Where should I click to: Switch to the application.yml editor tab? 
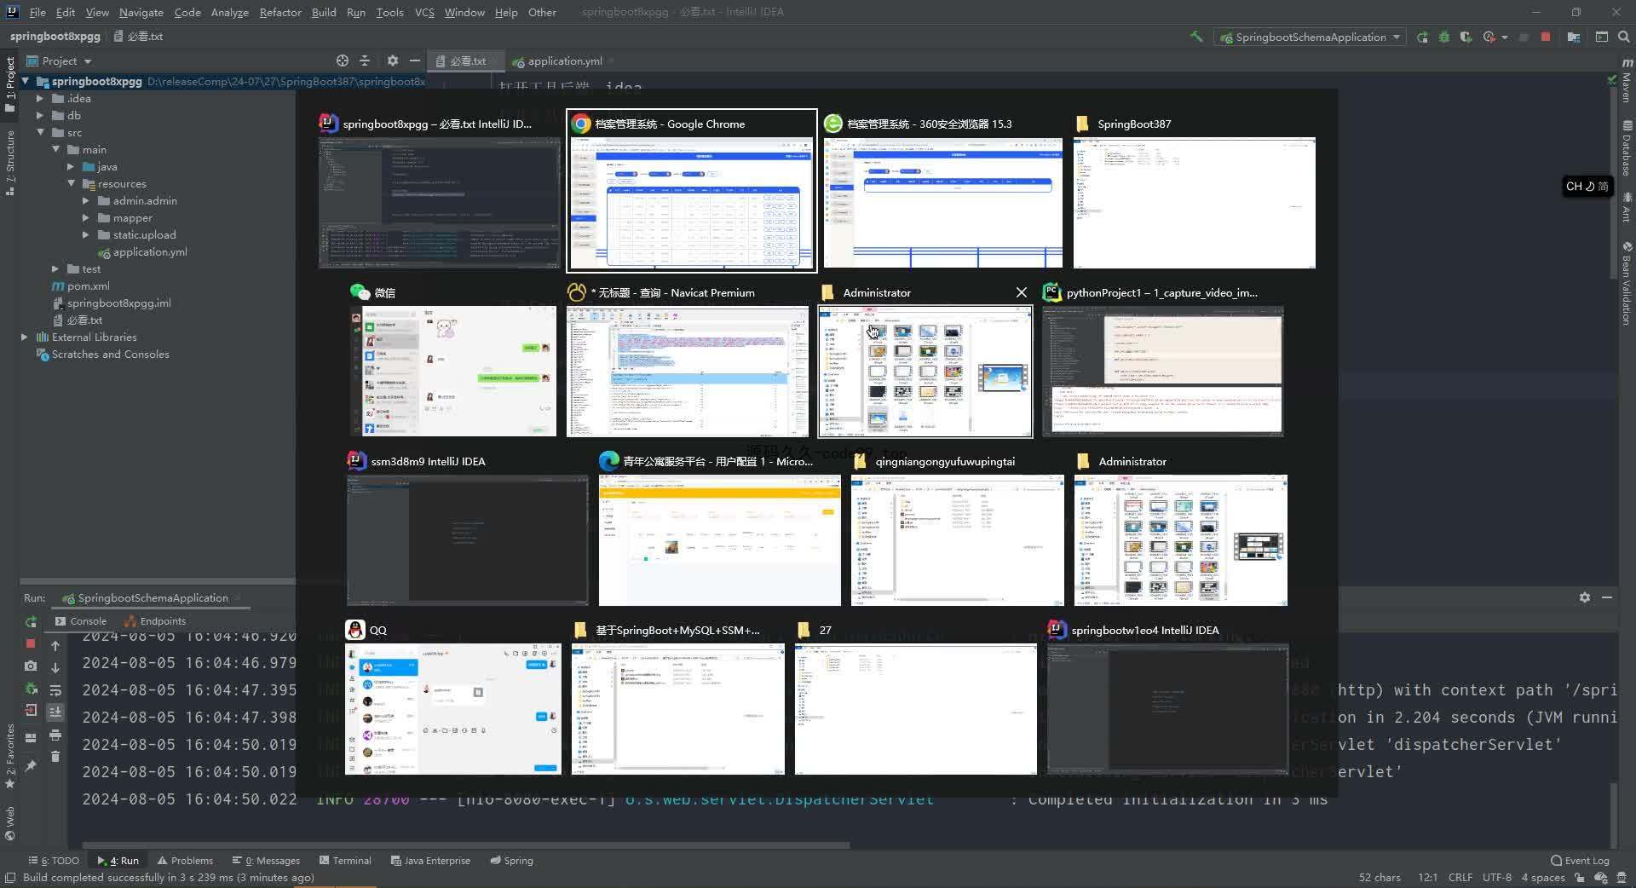557,61
